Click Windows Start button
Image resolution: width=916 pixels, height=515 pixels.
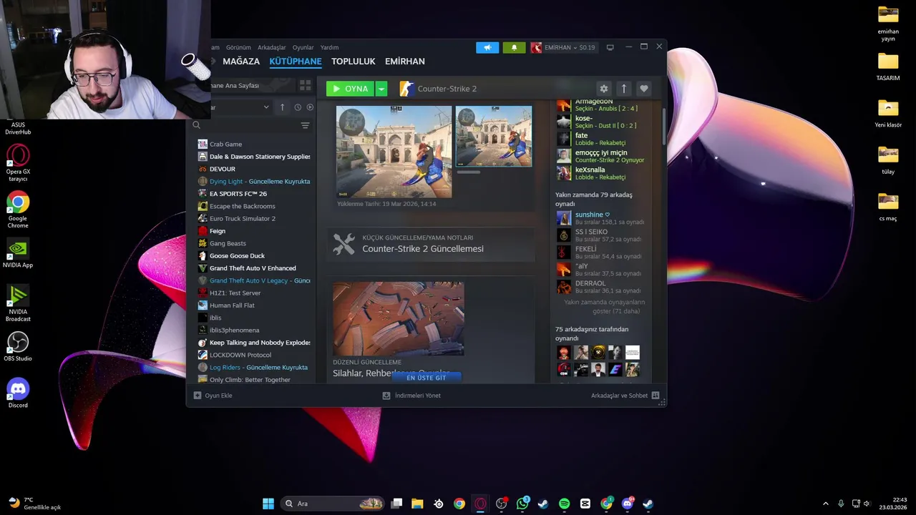pos(268,504)
